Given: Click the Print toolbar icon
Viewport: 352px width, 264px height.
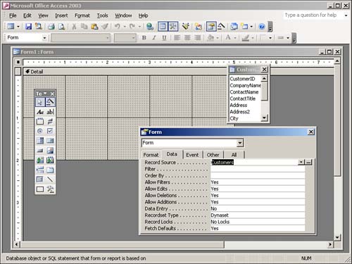Looking at the screenshot, I should [x=51, y=26].
